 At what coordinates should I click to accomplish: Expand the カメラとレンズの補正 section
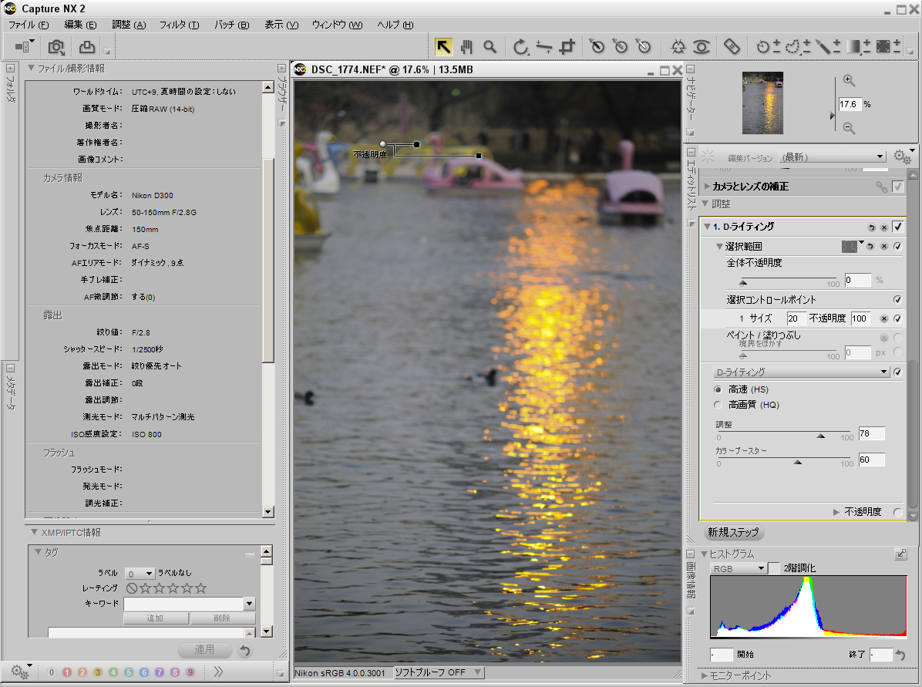click(x=707, y=185)
